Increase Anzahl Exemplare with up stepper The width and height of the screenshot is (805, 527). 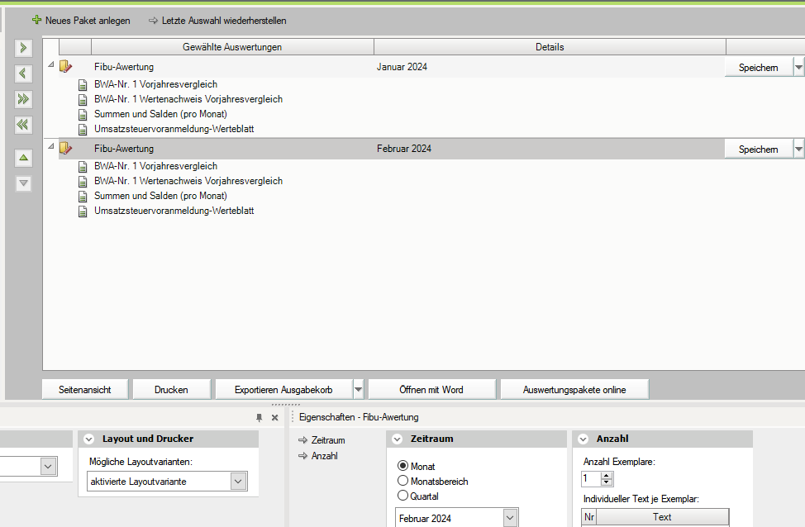[x=607, y=475]
